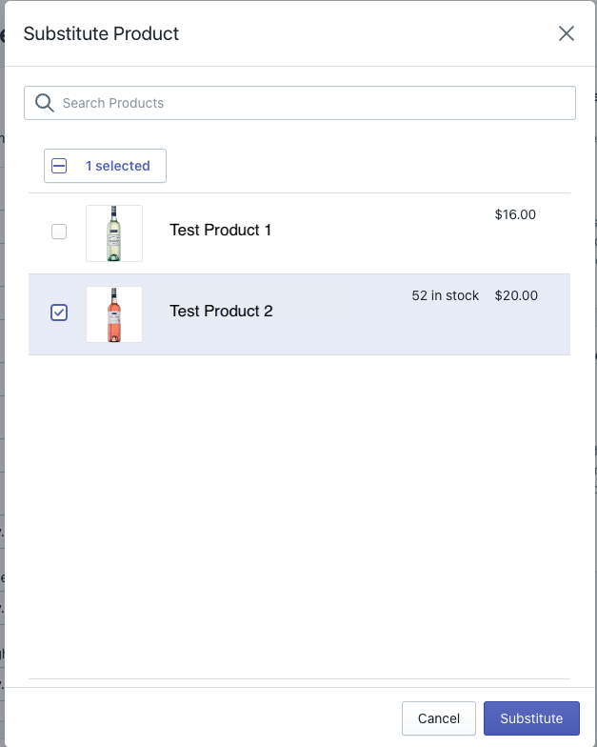The image size is (597, 747).
Task: Click the $16.00 price
Action: point(515,214)
